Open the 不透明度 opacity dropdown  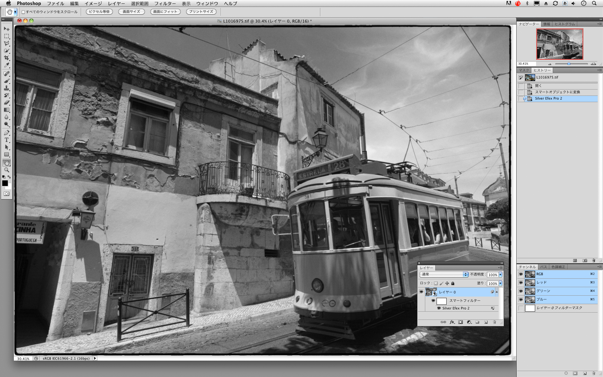click(501, 275)
